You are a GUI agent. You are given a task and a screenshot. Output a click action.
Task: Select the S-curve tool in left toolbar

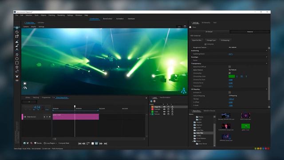17,55
